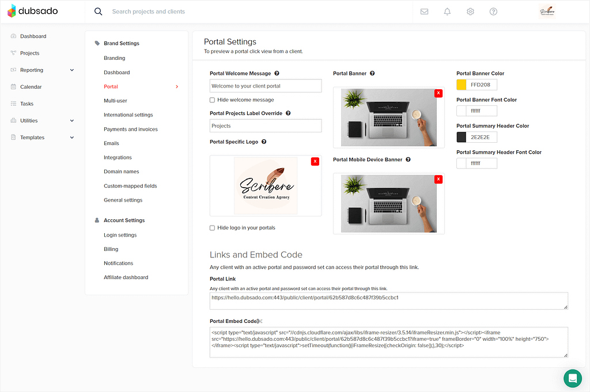Screen dimensions: 590x392
Task: Open Multi-user settings
Action: coord(115,101)
